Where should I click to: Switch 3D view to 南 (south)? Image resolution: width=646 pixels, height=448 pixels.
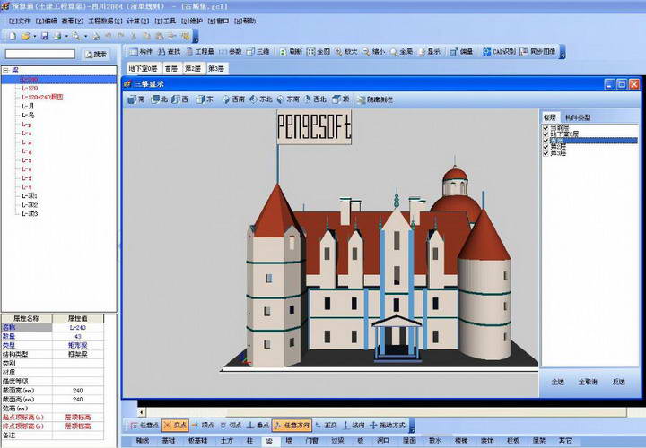(x=136, y=99)
